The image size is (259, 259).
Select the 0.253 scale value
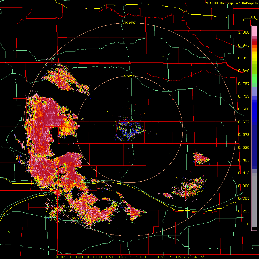coord(244,211)
